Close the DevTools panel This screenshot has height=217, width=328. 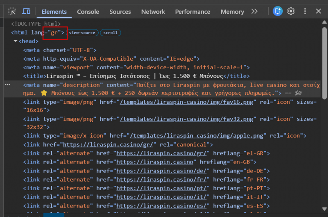click(318, 11)
